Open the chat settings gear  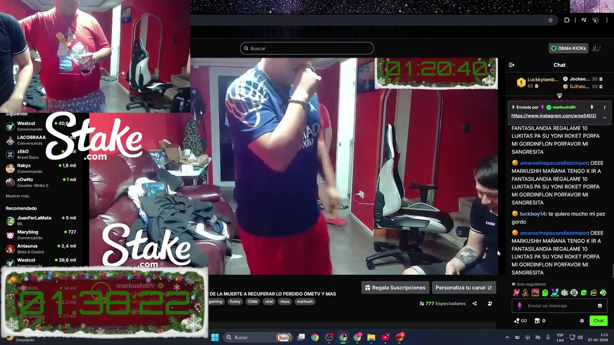coord(582,321)
